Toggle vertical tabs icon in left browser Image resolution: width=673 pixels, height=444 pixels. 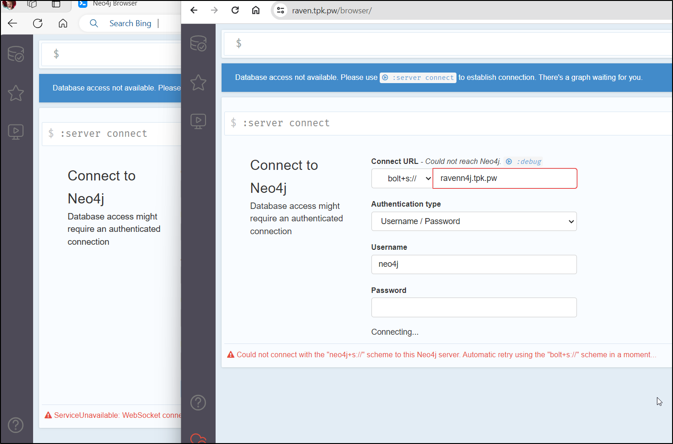coord(56,4)
